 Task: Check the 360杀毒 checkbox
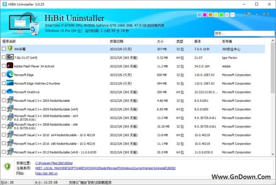[4, 49]
